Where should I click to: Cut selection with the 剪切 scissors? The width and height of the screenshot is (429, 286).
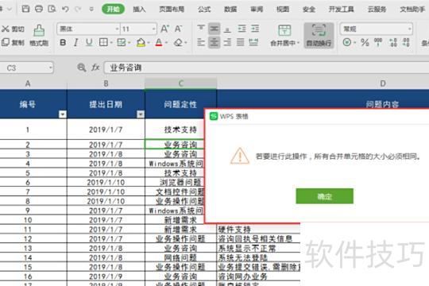tap(13, 29)
